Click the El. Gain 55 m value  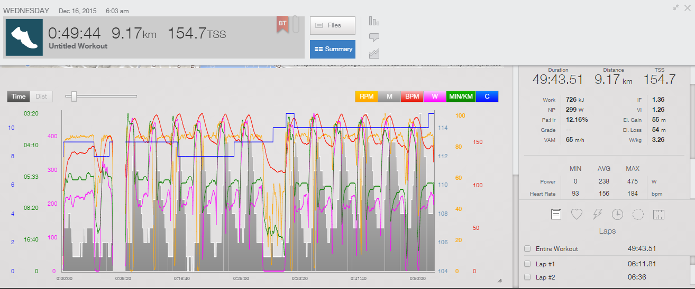tap(659, 120)
